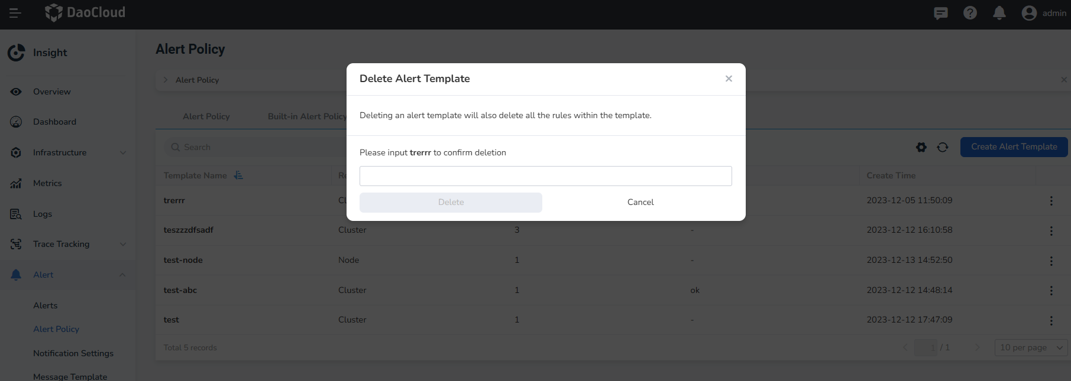The height and width of the screenshot is (381, 1071).
Task: Open Notification Settings in the sidebar
Action: click(x=73, y=353)
